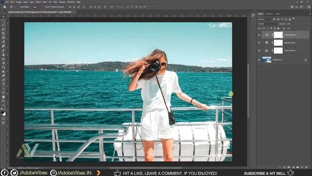312x176 pixels.
Task: Select the Layers tab
Action: click(260, 14)
